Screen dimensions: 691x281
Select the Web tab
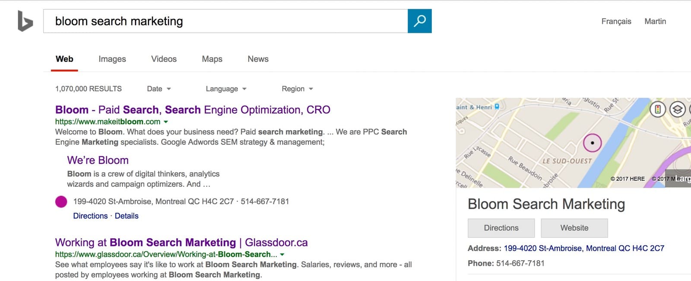click(x=64, y=59)
